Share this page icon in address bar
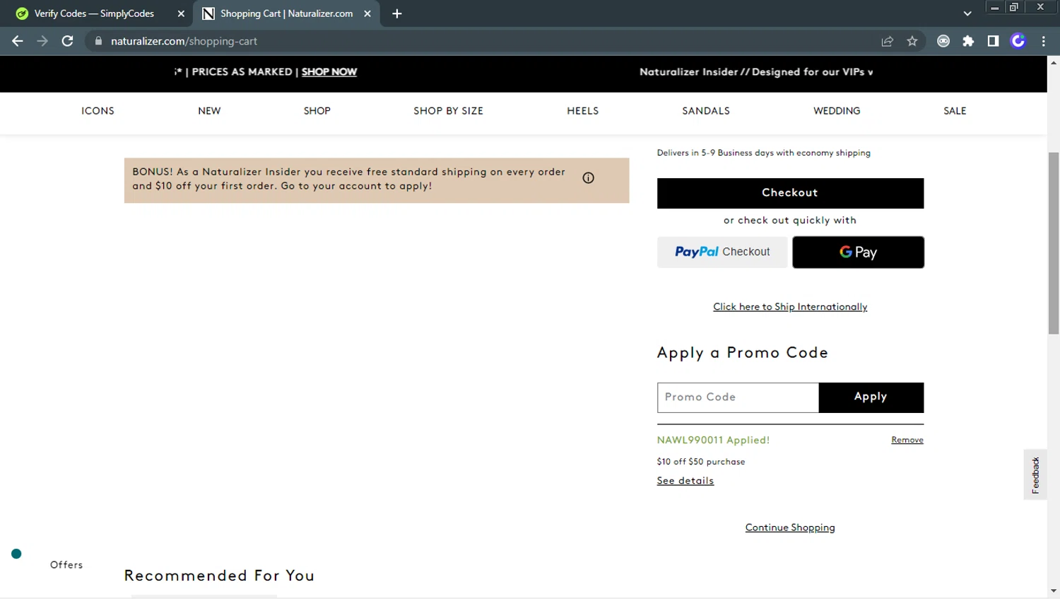Image resolution: width=1060 pixels, height=599 pixels. [x=888, y=41]
